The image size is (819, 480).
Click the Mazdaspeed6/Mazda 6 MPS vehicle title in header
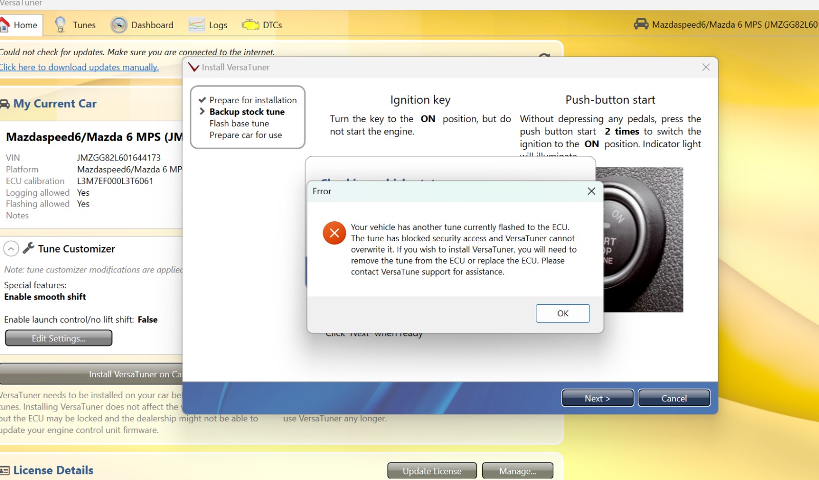(735, 24)
